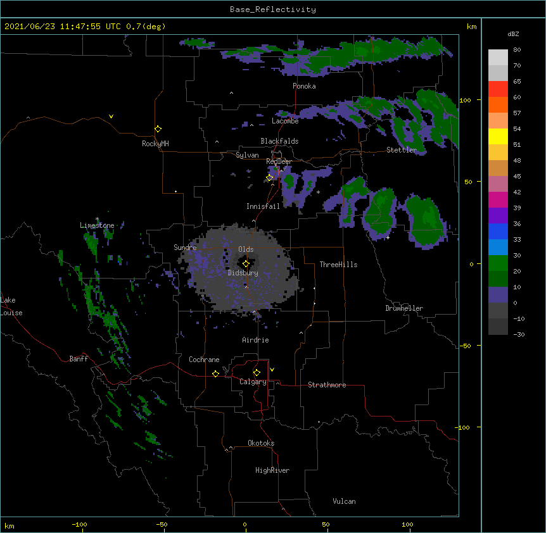The height and width of the screenshot is (533, 546).
Task: Pick the bright green 20-30 dBZ legend swatch
Action: click(498, 263)
